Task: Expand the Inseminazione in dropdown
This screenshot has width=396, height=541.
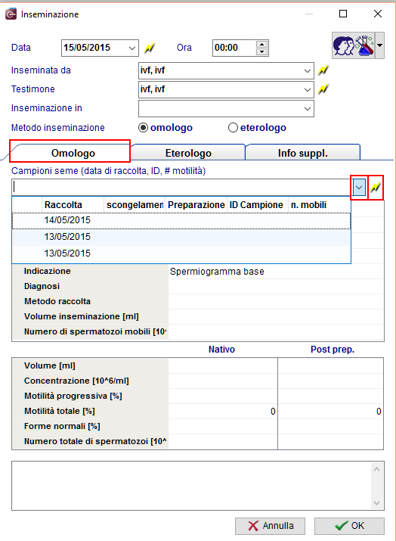Action: 308,109
